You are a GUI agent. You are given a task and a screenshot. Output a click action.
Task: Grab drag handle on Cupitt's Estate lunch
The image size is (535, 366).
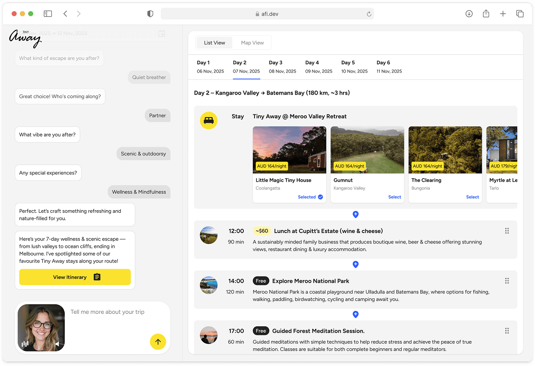[507, 231]
